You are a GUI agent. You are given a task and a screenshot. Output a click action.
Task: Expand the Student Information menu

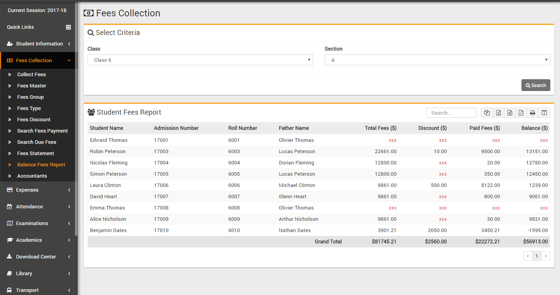coord(39,44)
